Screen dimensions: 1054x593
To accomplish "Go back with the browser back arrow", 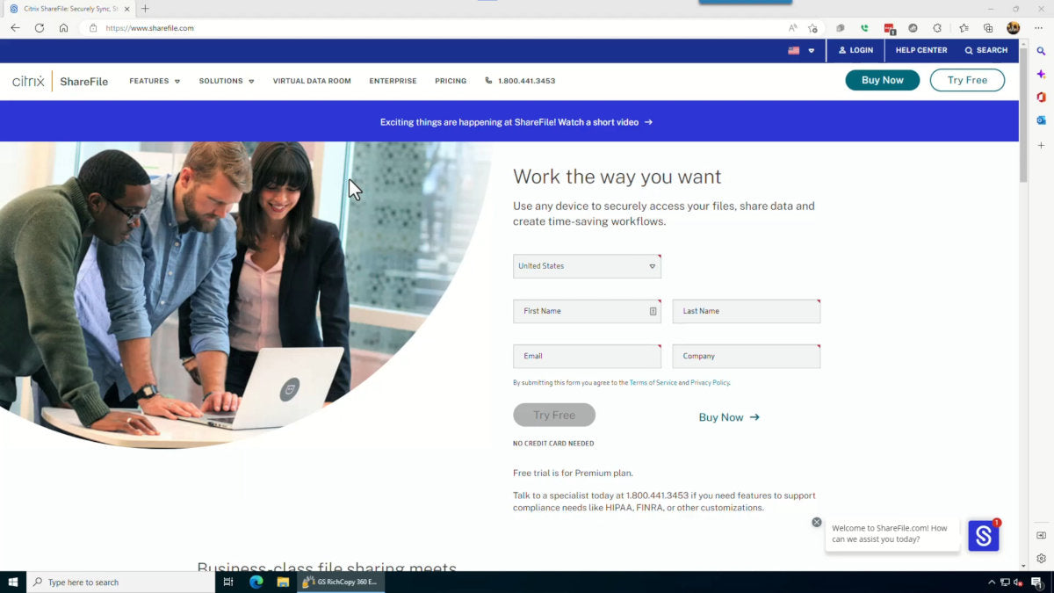I will (x=15, y=28).
